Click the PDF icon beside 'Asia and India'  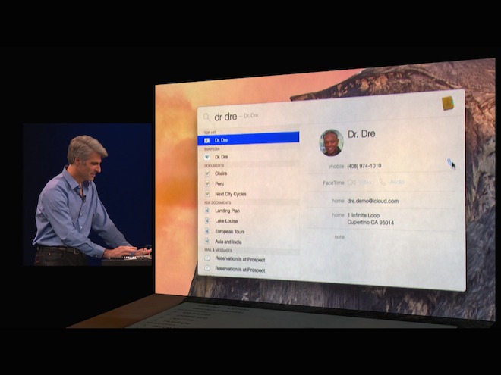pyautogui.click(x=207, y=242)
